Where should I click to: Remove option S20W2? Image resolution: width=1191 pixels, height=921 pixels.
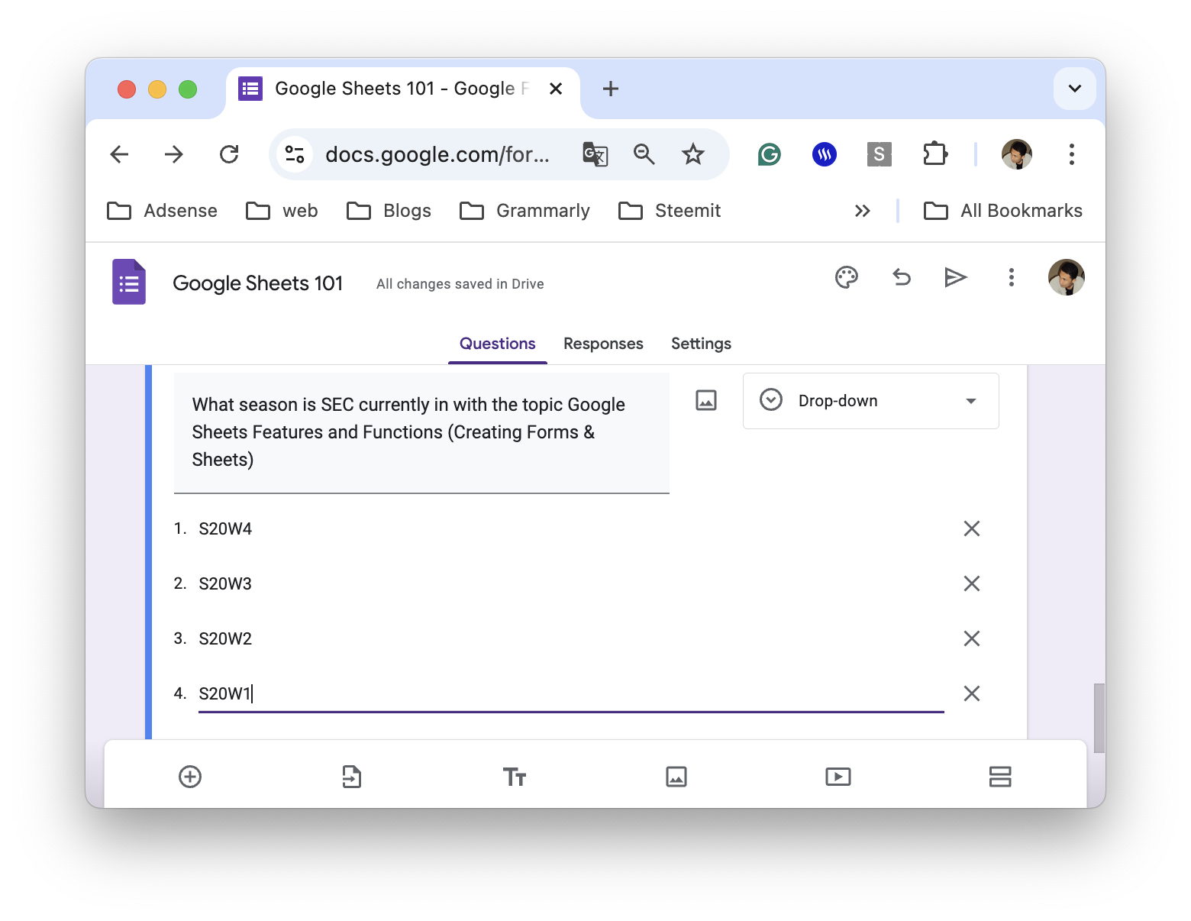972,638
